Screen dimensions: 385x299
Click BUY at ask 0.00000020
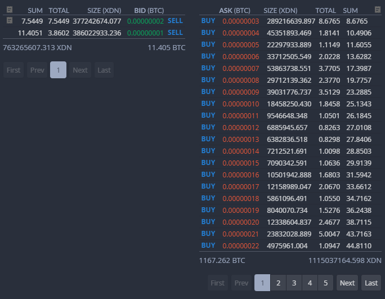(x=208, y=222)
